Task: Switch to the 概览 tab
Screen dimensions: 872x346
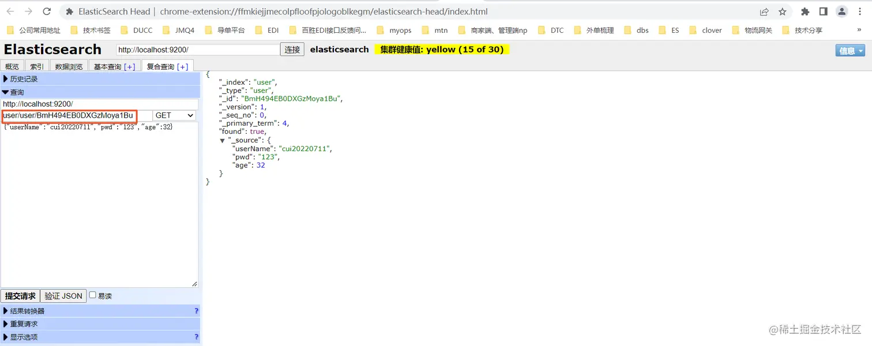Action: 12,66
